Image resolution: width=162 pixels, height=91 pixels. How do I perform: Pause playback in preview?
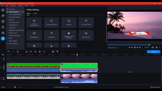pyautogui.click(x=135, y=47)
